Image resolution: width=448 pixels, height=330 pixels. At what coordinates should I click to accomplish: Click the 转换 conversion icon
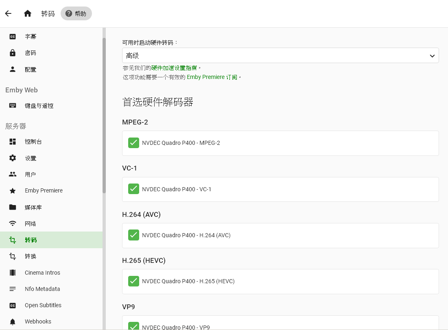click(x=13, y=256)
